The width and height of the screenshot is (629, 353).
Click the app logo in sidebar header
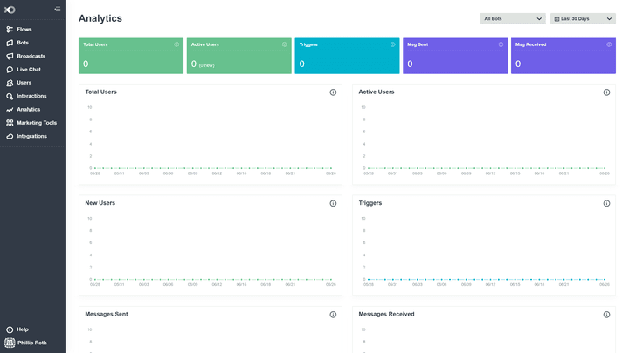[x=10, y=9]
